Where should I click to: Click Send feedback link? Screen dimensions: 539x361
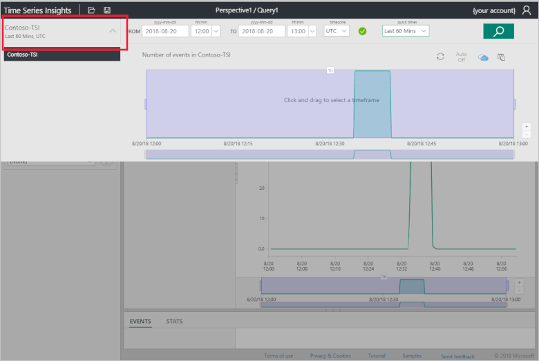[457, 357]
